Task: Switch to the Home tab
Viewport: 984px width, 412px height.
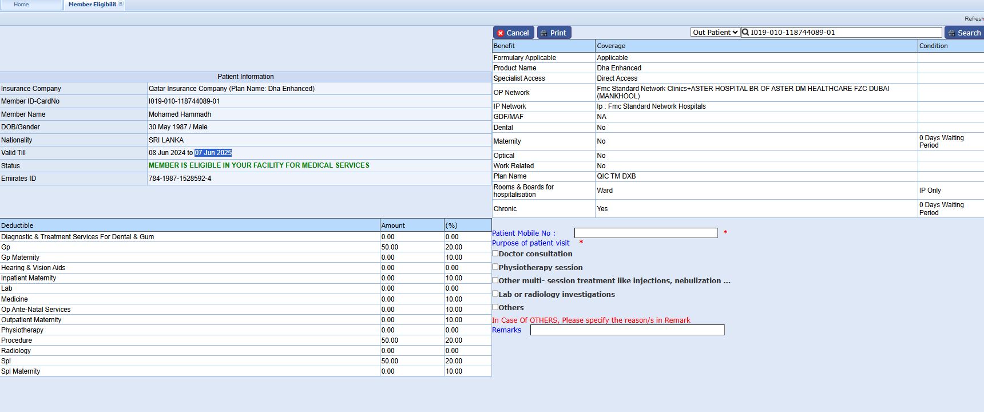Action: point(21,5)
